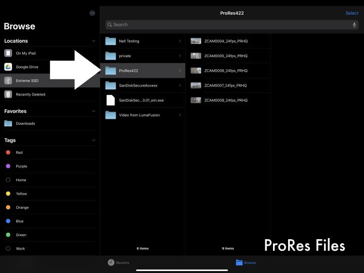The width and height of the screenshot is (364, 273).
Task: Filter by the Blue tag dot
Action: pos(8,221)
